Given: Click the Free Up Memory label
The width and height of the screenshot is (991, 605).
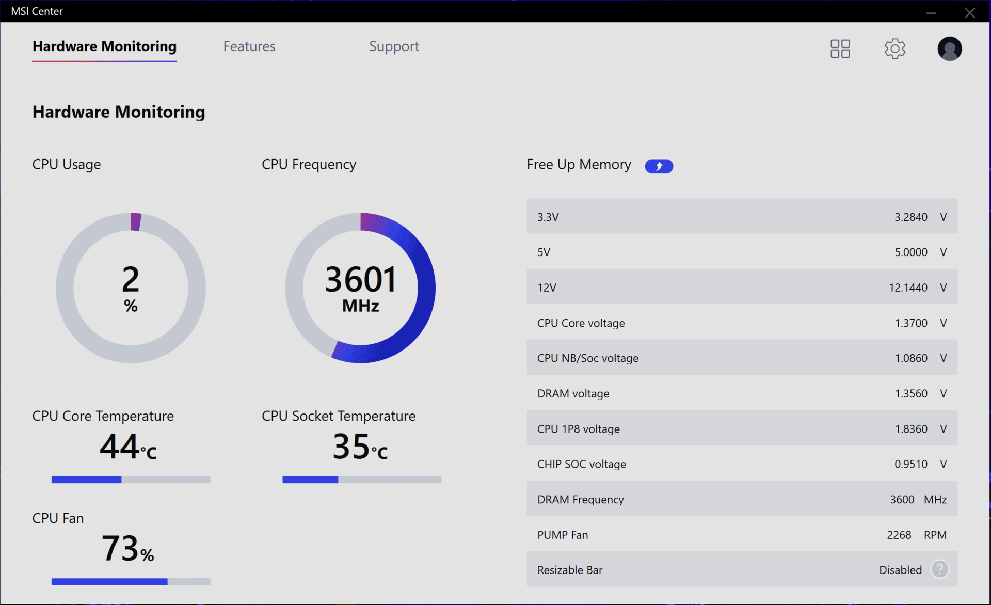Looking at the screenshot, I should (x=579, y=165).
